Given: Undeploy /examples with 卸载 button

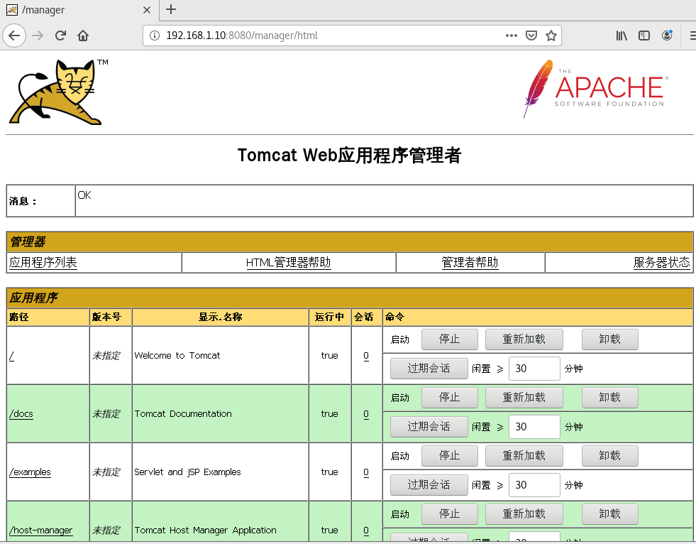Looking at the screenshot, I should tap(610, 456).
